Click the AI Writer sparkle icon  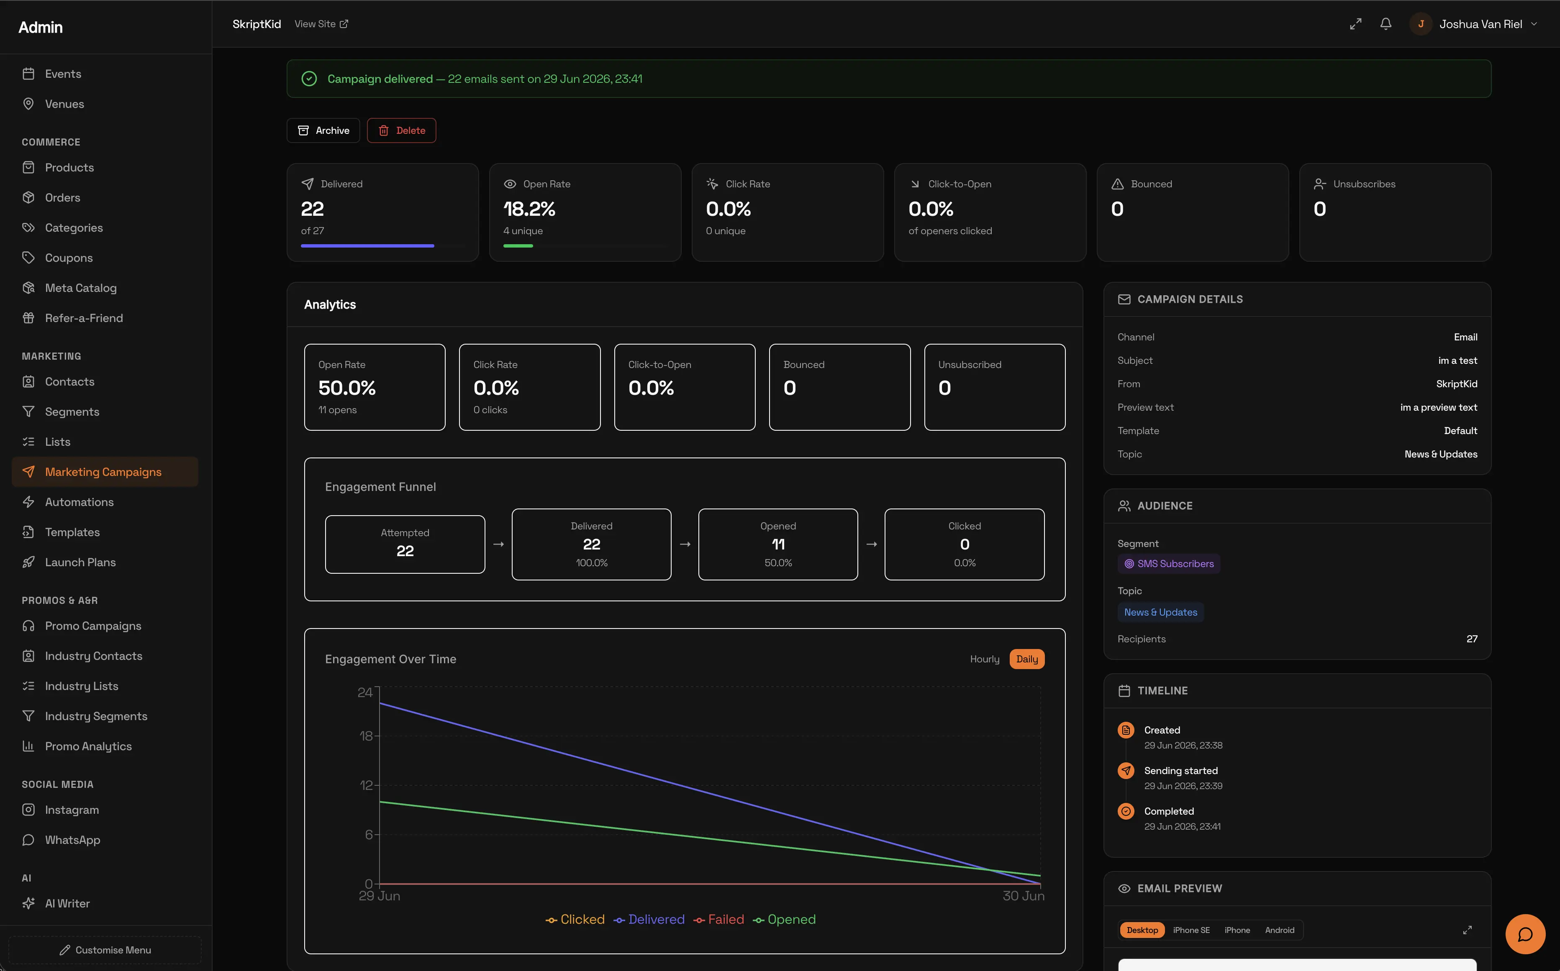click(x=28, y=904)
